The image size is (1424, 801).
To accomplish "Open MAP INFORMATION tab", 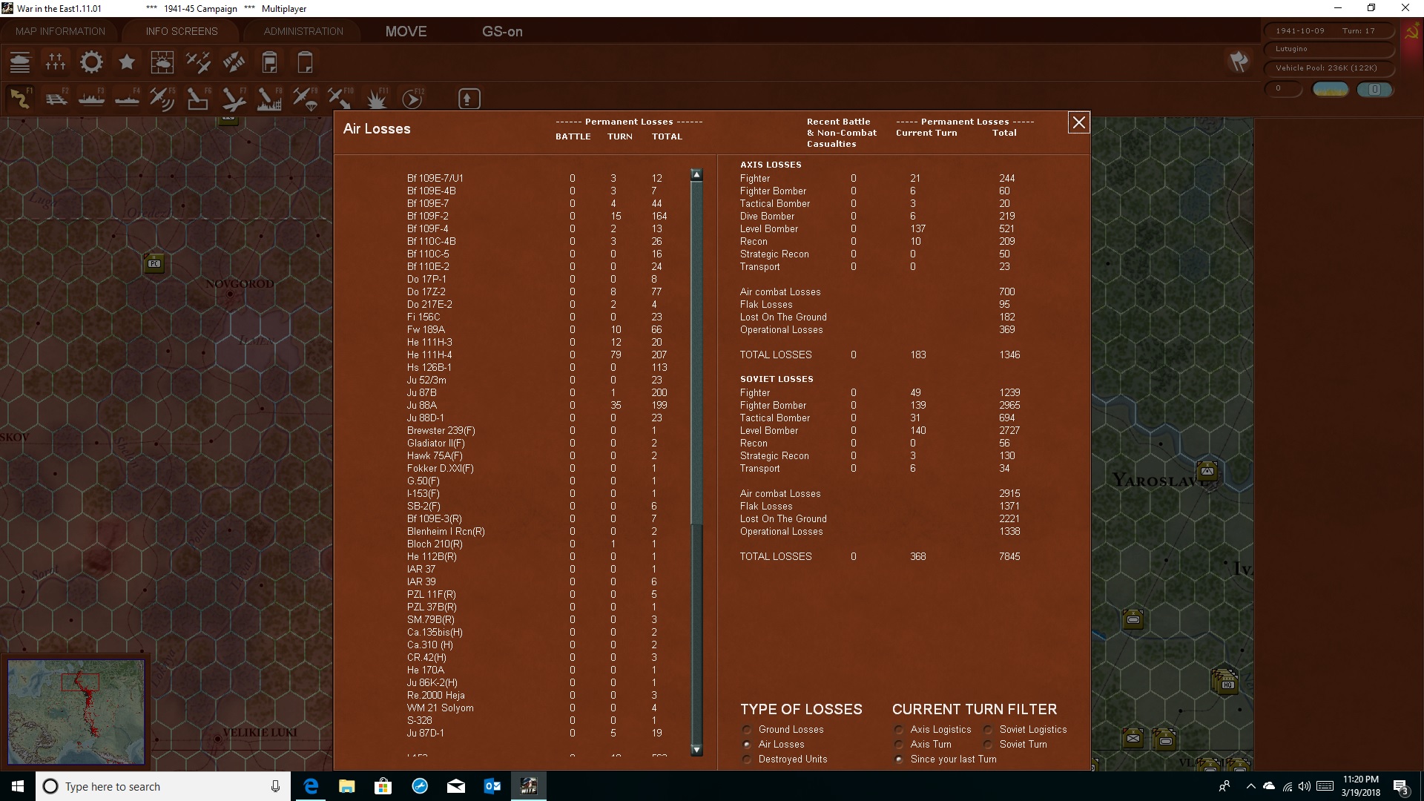I will 60,31.
